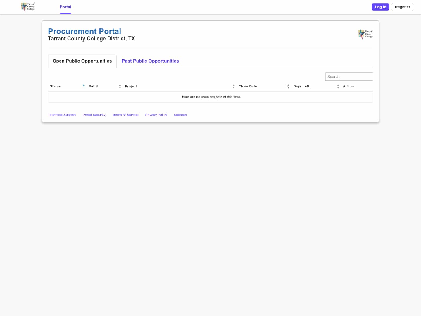View the Terms of Service link
Screen dimensions: 421x316
tap(125, 115)
